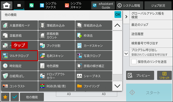Select ブック分割 function
The height and width of the screenshot is (102, 173).
[x=57, y=46]
